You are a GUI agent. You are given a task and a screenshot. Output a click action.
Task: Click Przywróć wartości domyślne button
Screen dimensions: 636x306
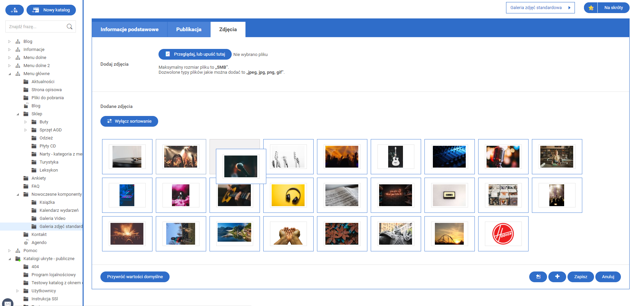click(x=135, y=277)
